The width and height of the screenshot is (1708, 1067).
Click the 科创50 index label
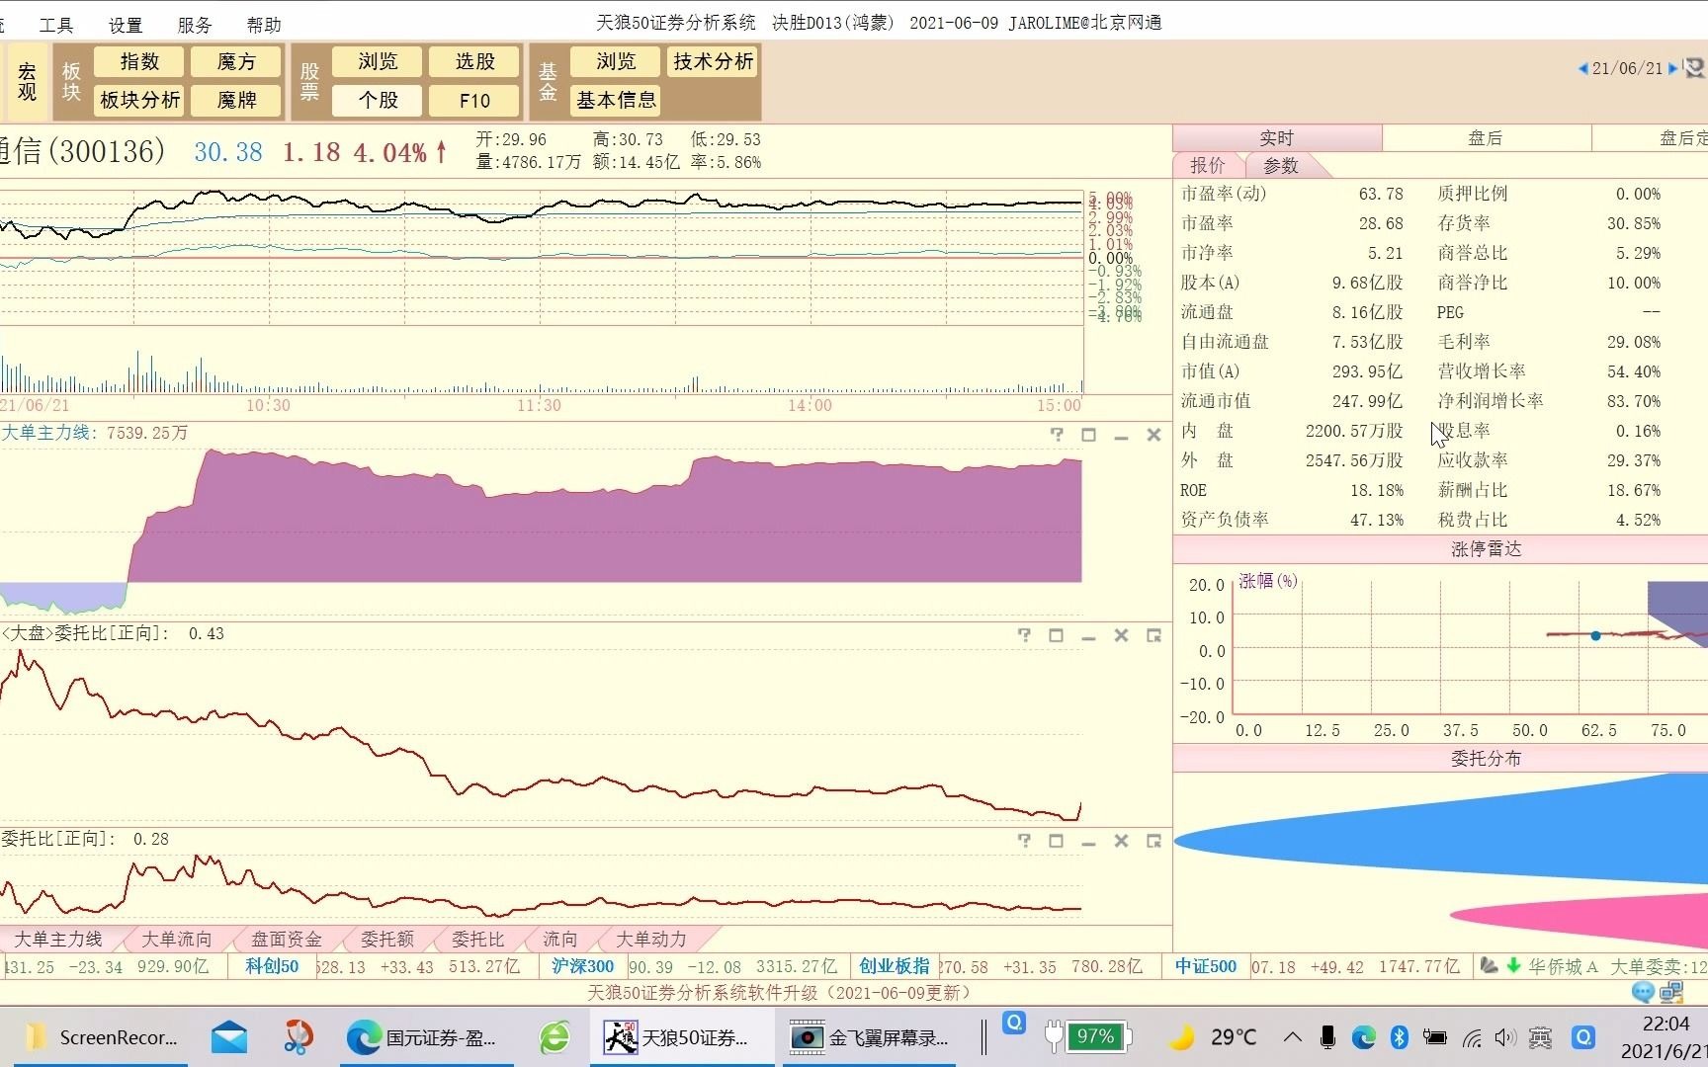[272, 966]
